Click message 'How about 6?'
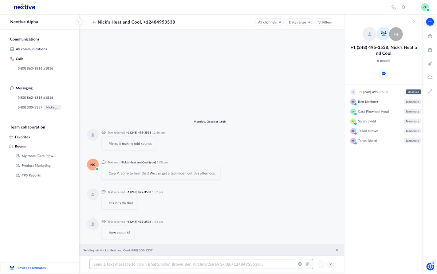The height and width of the screenshot is (274, 437). point(118,233)
